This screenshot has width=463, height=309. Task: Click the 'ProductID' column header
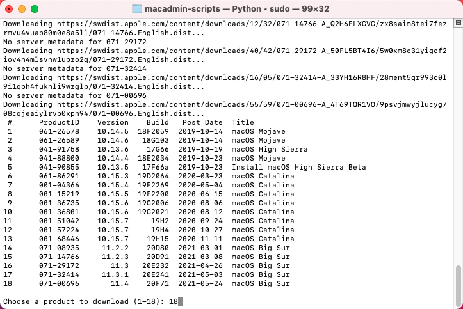[59, 122]
